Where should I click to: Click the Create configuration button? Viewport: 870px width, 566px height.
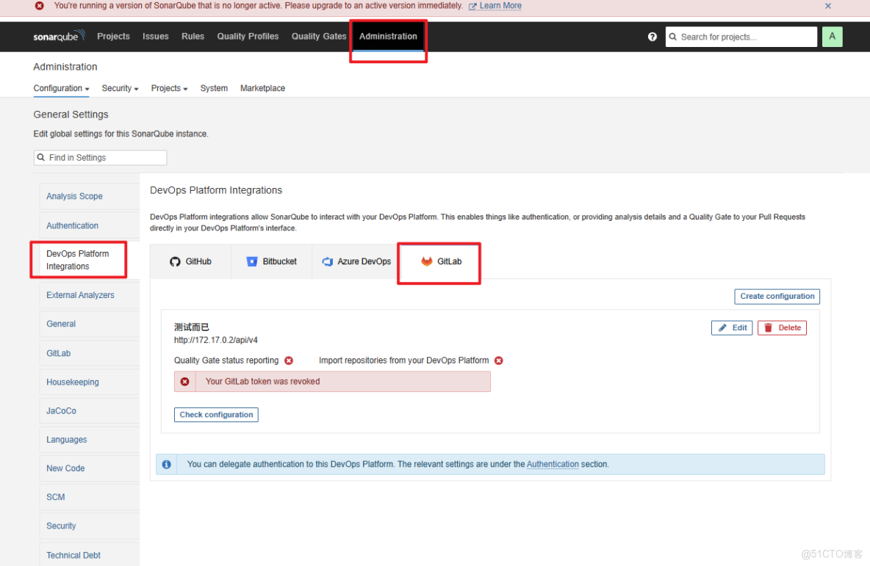[777, 296]
